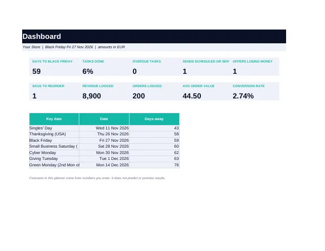Screen dimensions: 325x251
Task: Select the ORDERS LOGGED label
Action: (x=147, y=86)
